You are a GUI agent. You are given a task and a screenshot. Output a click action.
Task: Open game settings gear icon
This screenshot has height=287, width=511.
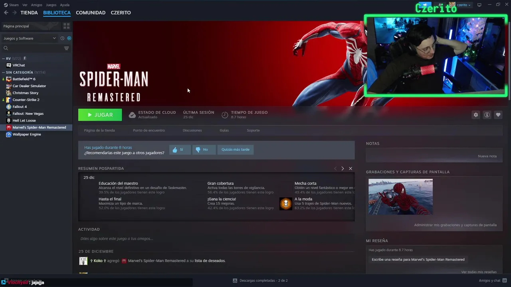pyautogui.click(x=476, y=115)
